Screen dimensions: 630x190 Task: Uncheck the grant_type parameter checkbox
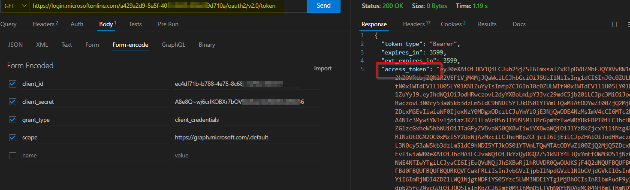tap(12, 120)
